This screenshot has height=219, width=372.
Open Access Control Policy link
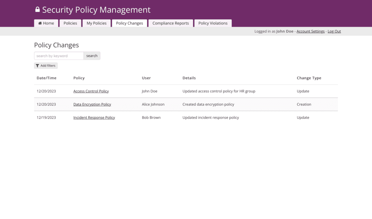91,91
